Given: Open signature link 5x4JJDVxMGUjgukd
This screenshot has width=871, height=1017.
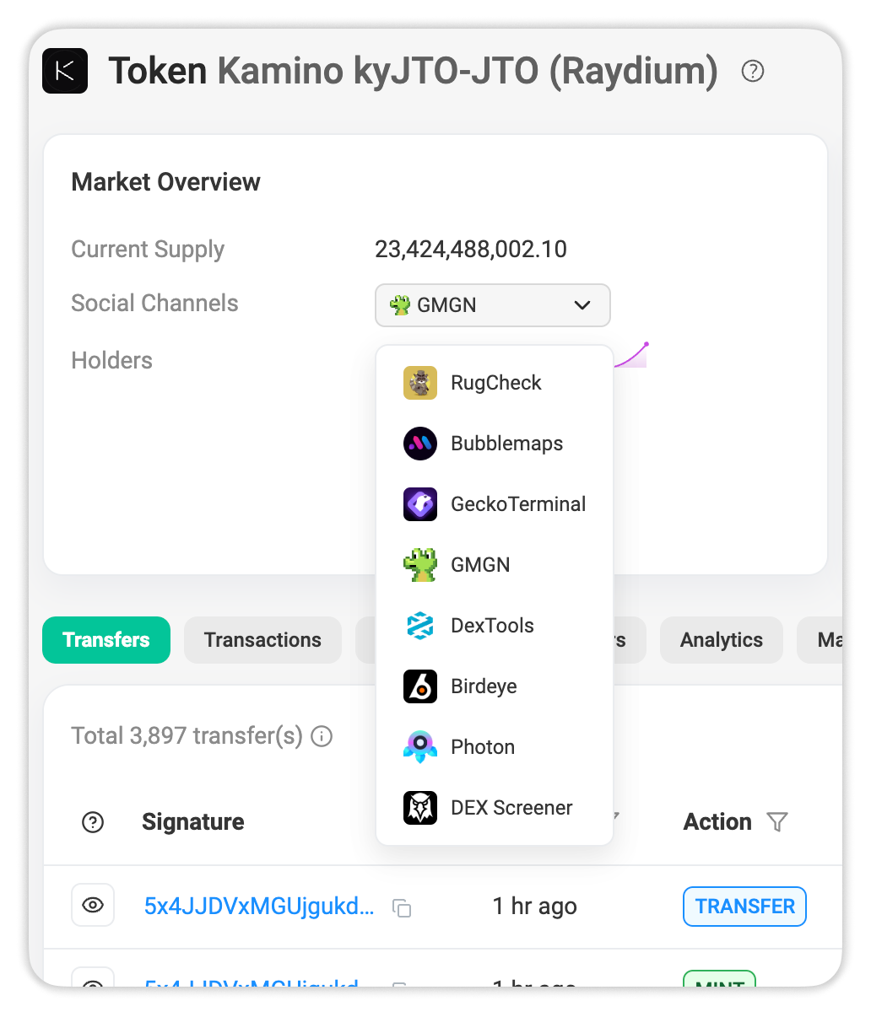Looking at the screenshot, I should coord(259,907).
